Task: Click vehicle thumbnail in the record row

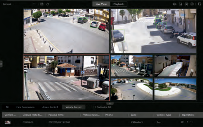Action: pyautogui.click(x=8, y=122)
